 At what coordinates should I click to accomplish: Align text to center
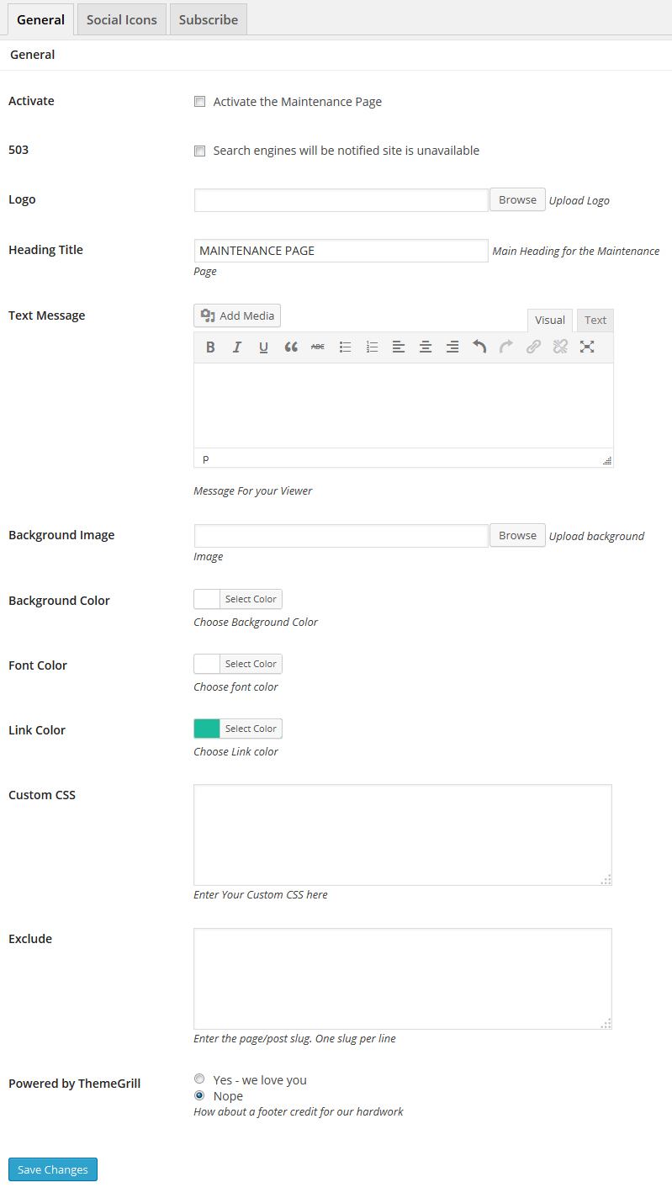pos(426,347)
